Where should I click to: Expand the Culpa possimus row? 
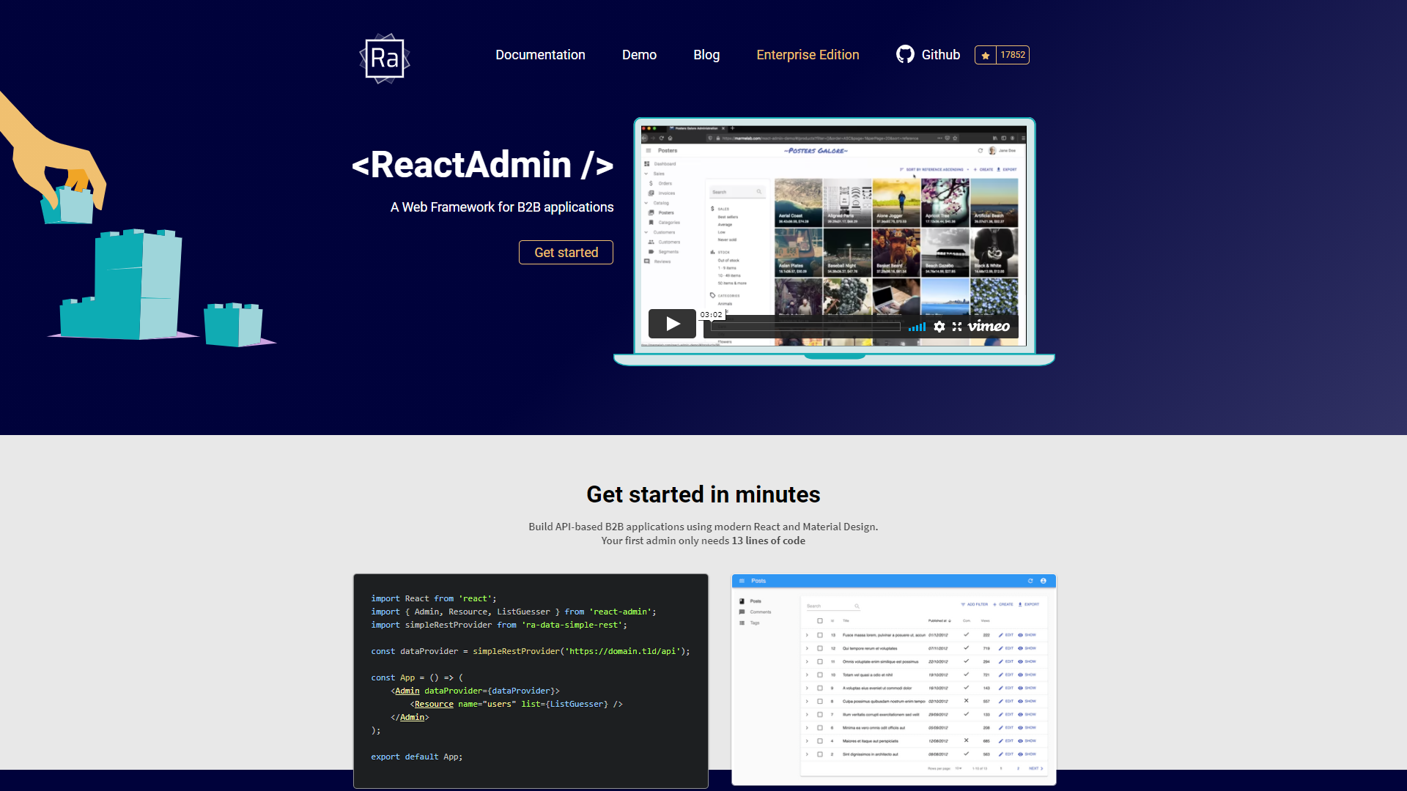click(x=808, y=701)
